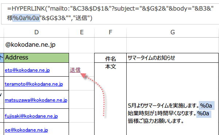Open oe@kokodane.ne.jp email link
The height and width of the screenshot is (135, 219).
pyautogui.click(x=26, y=130)
